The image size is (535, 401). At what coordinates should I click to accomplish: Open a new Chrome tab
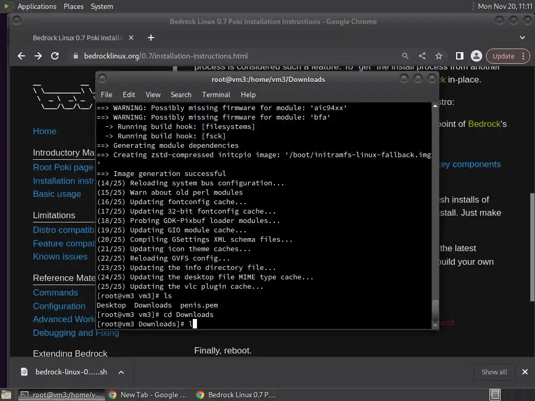click(x=151, y=38)
